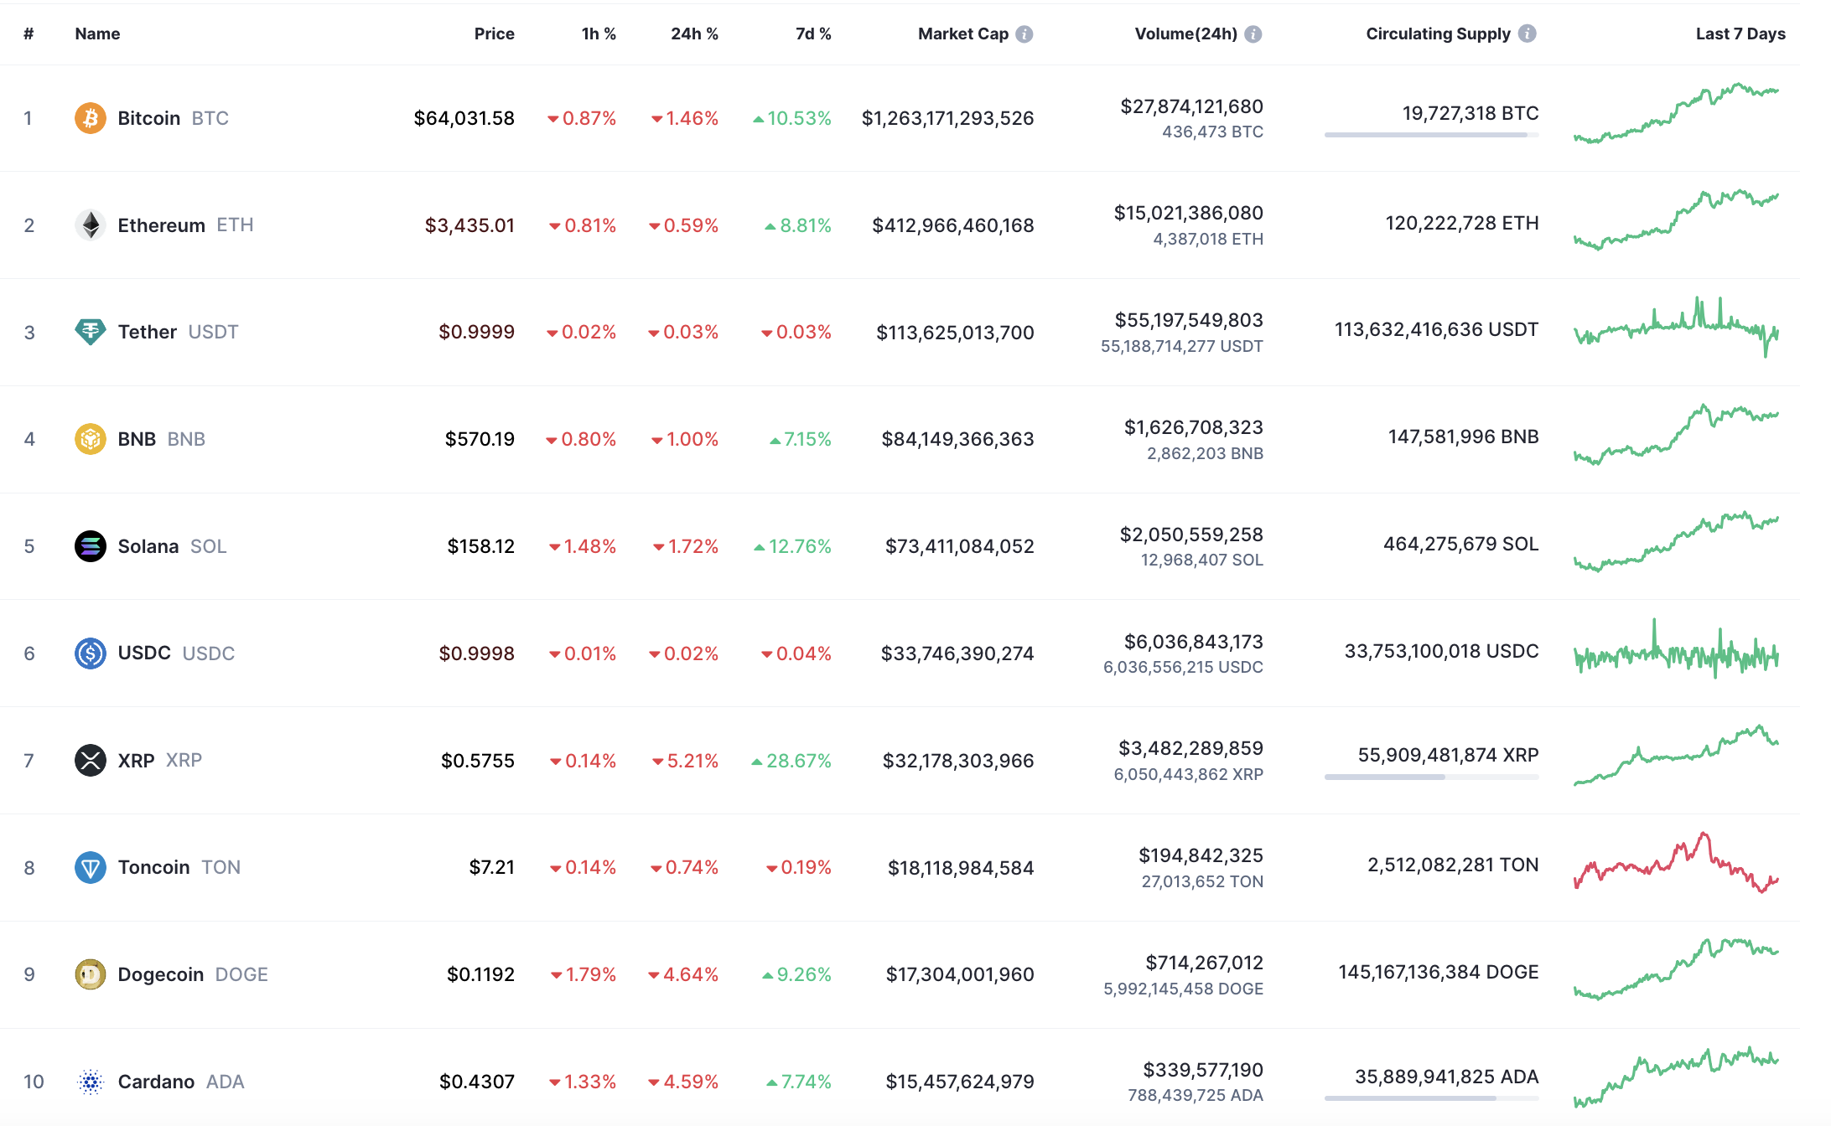1831x1126 pixels.
Task: Open the Toncoin coin page link
Action: (154, 867)
